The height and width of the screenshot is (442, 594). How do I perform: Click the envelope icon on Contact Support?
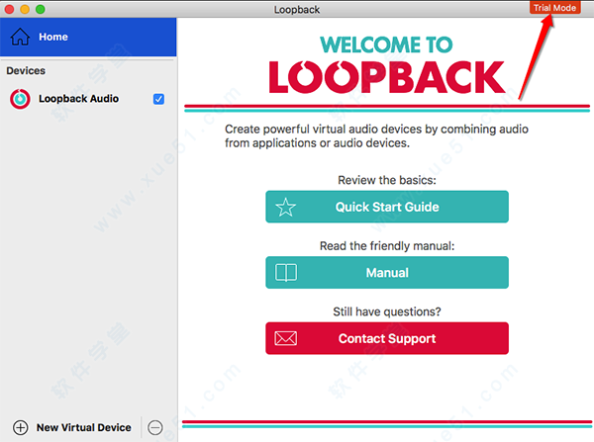coord(286,338)
